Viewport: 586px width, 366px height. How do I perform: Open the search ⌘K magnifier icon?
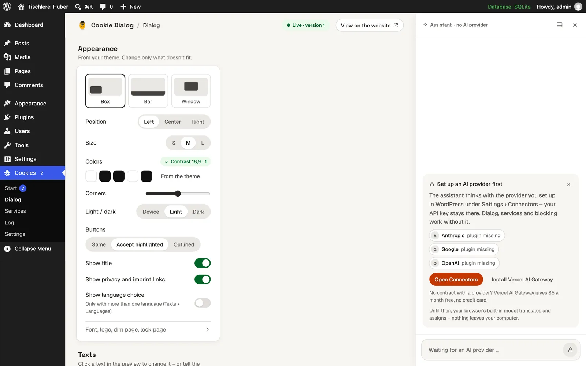click(x=78, y=7)
